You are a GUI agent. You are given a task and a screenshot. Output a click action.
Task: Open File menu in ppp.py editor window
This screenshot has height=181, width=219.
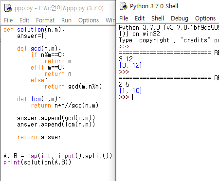click(8, 20)
